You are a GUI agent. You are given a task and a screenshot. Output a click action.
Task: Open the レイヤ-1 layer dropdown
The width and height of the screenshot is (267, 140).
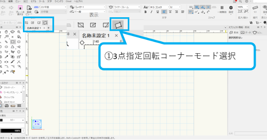[x=91, y=7]
